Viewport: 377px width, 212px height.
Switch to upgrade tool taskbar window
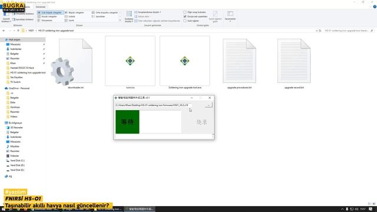140,210
